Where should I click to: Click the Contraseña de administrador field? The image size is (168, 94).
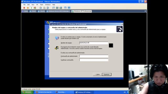click(x=94, y=56)
